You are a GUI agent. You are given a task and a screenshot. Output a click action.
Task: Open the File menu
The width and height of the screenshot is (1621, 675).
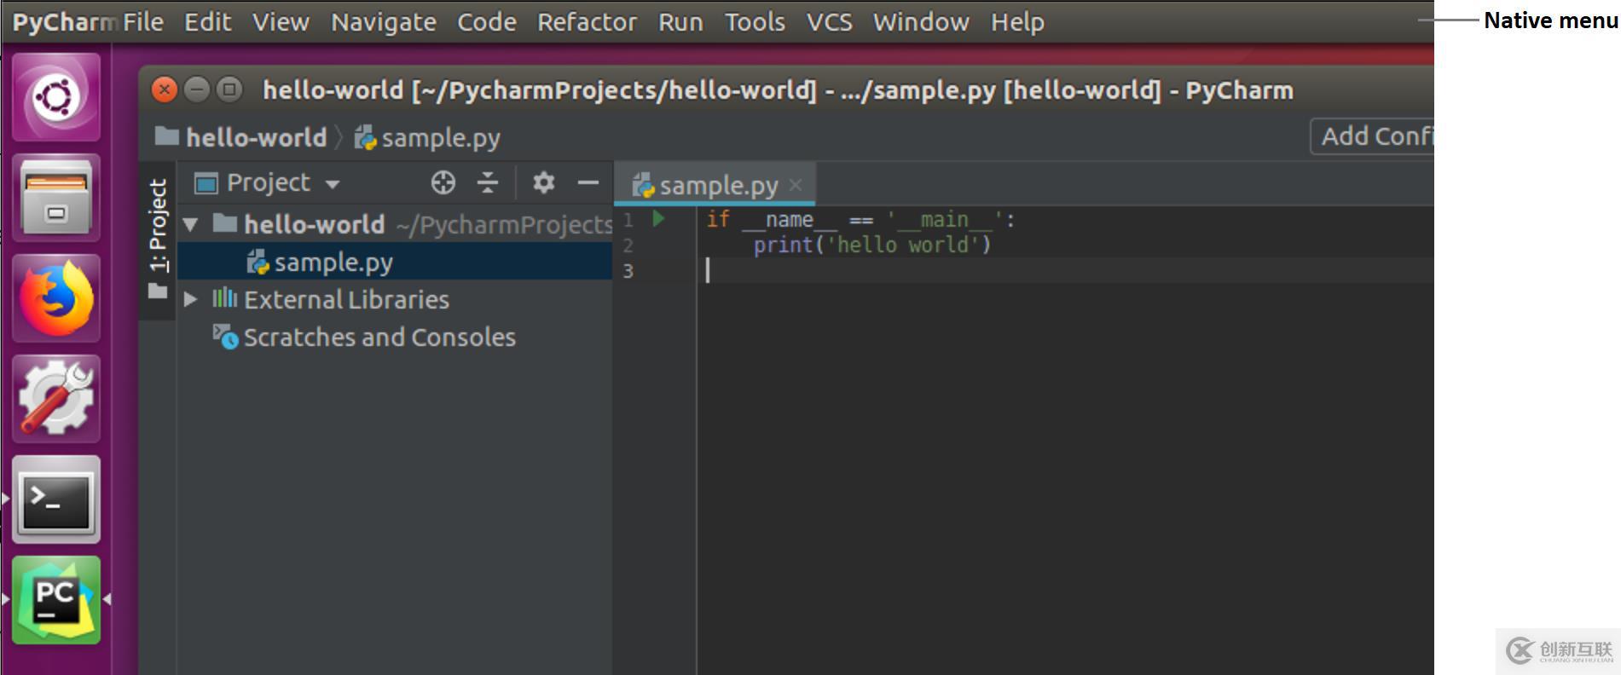pyautogui.click(x=143, y=21)
